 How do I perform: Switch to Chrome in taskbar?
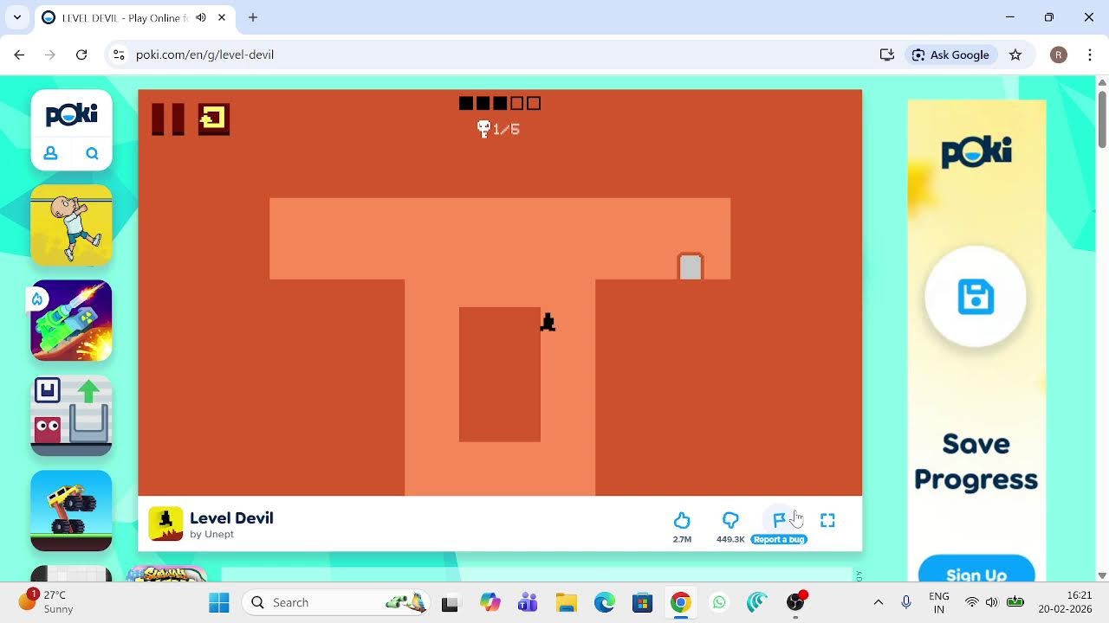pyautogui.click(x=680, y=602)
